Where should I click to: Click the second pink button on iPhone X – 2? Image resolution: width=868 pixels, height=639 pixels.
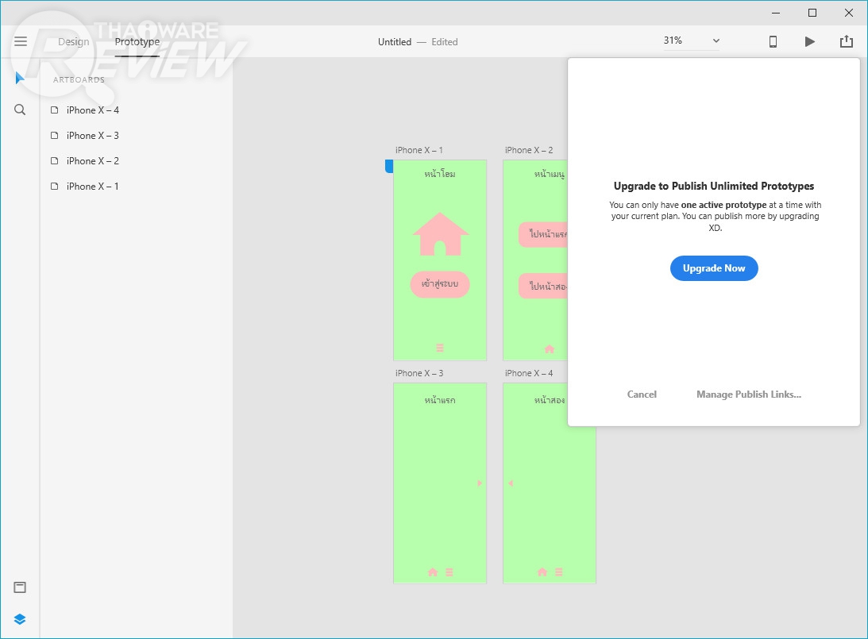[x=544, y=286]
